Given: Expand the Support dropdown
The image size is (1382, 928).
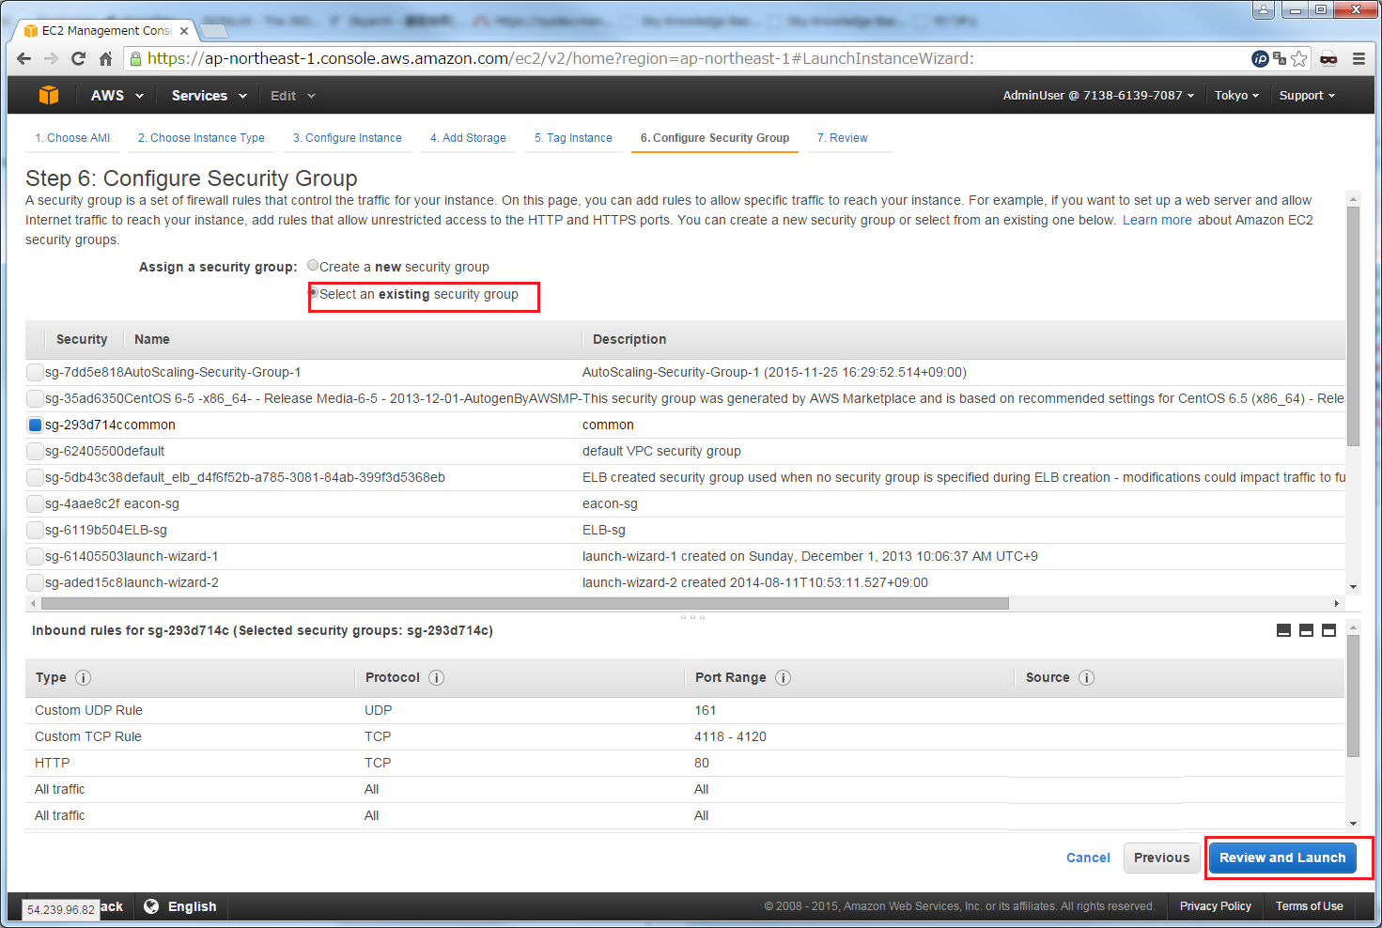Looking at the screenshot, I should pos(1307,96).
